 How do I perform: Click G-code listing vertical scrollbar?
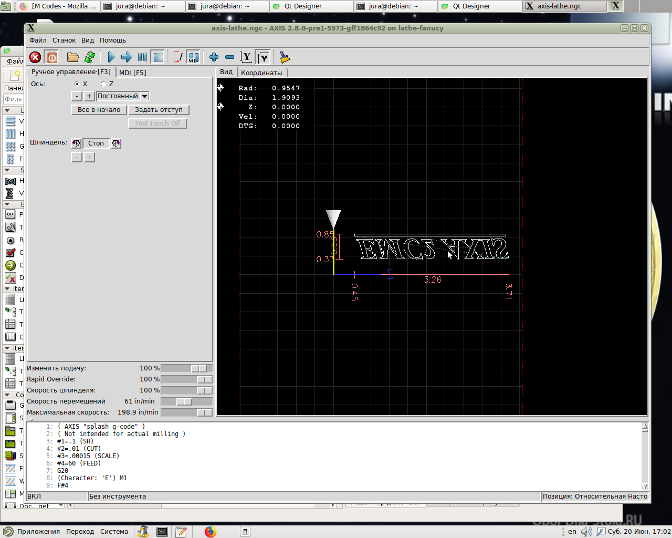[645, 456]
